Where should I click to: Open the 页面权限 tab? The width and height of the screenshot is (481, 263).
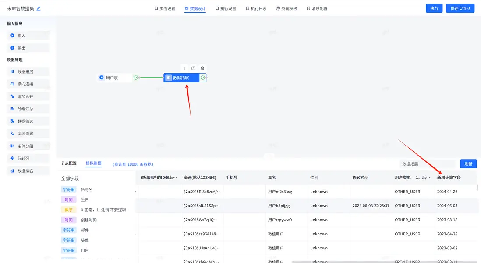pyautogui.click(x=286, y=8)
